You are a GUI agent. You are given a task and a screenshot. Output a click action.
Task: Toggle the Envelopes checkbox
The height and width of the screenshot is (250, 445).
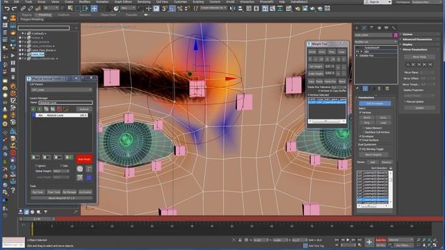(x=360, y=136)
